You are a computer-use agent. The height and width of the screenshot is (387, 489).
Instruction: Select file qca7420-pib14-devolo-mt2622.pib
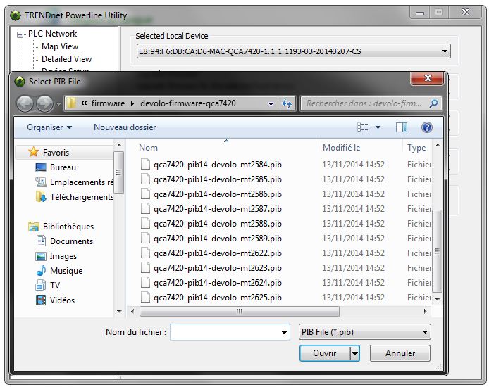[217, 253]
